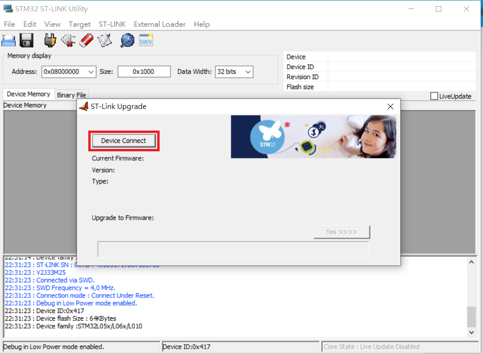Click the 'Device flash Size : 64KBytes' log line

coord(60,318)
